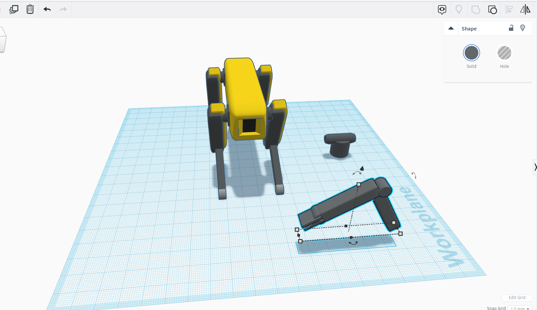Open the Align tool

coord(509,10)
